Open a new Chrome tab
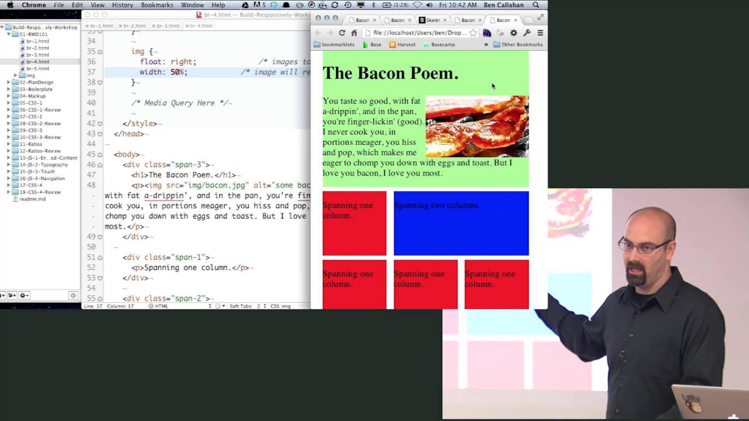 [x=529, y=20]
